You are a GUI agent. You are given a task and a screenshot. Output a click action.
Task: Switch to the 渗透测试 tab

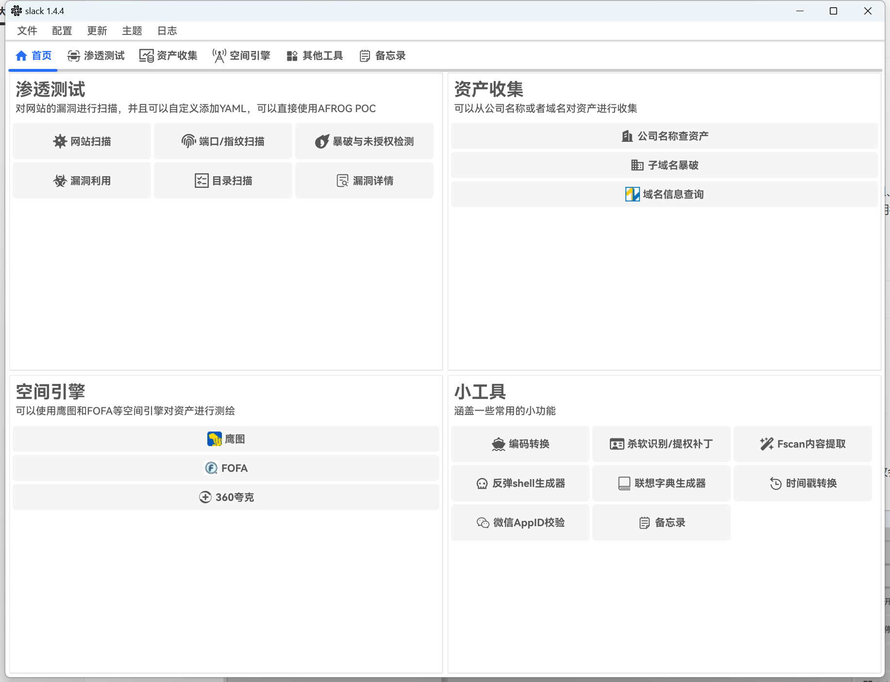tap(96, 56)
